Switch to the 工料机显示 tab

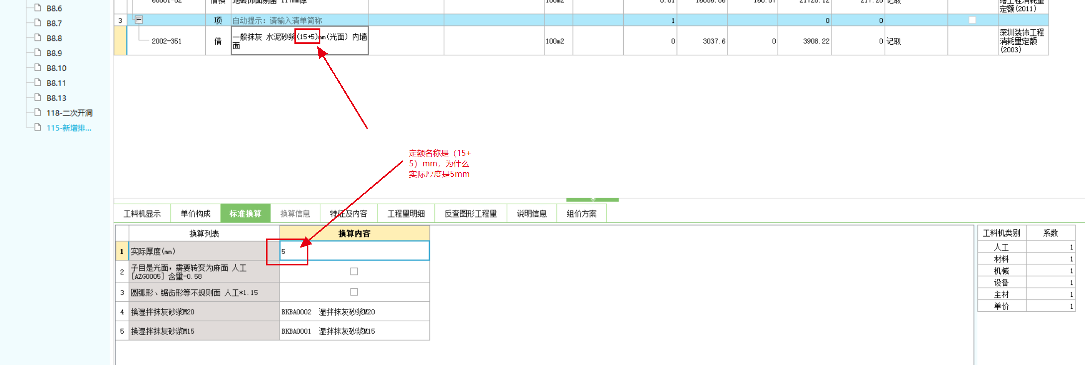tap(142, 214)
